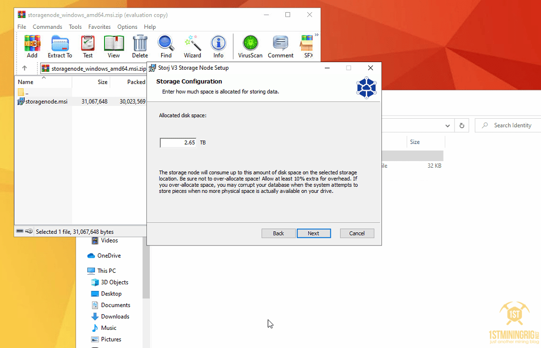This screenshot has height=348, width=541.
Task: Select This PC in Explorer sidebar
Action: pos(102,271)
